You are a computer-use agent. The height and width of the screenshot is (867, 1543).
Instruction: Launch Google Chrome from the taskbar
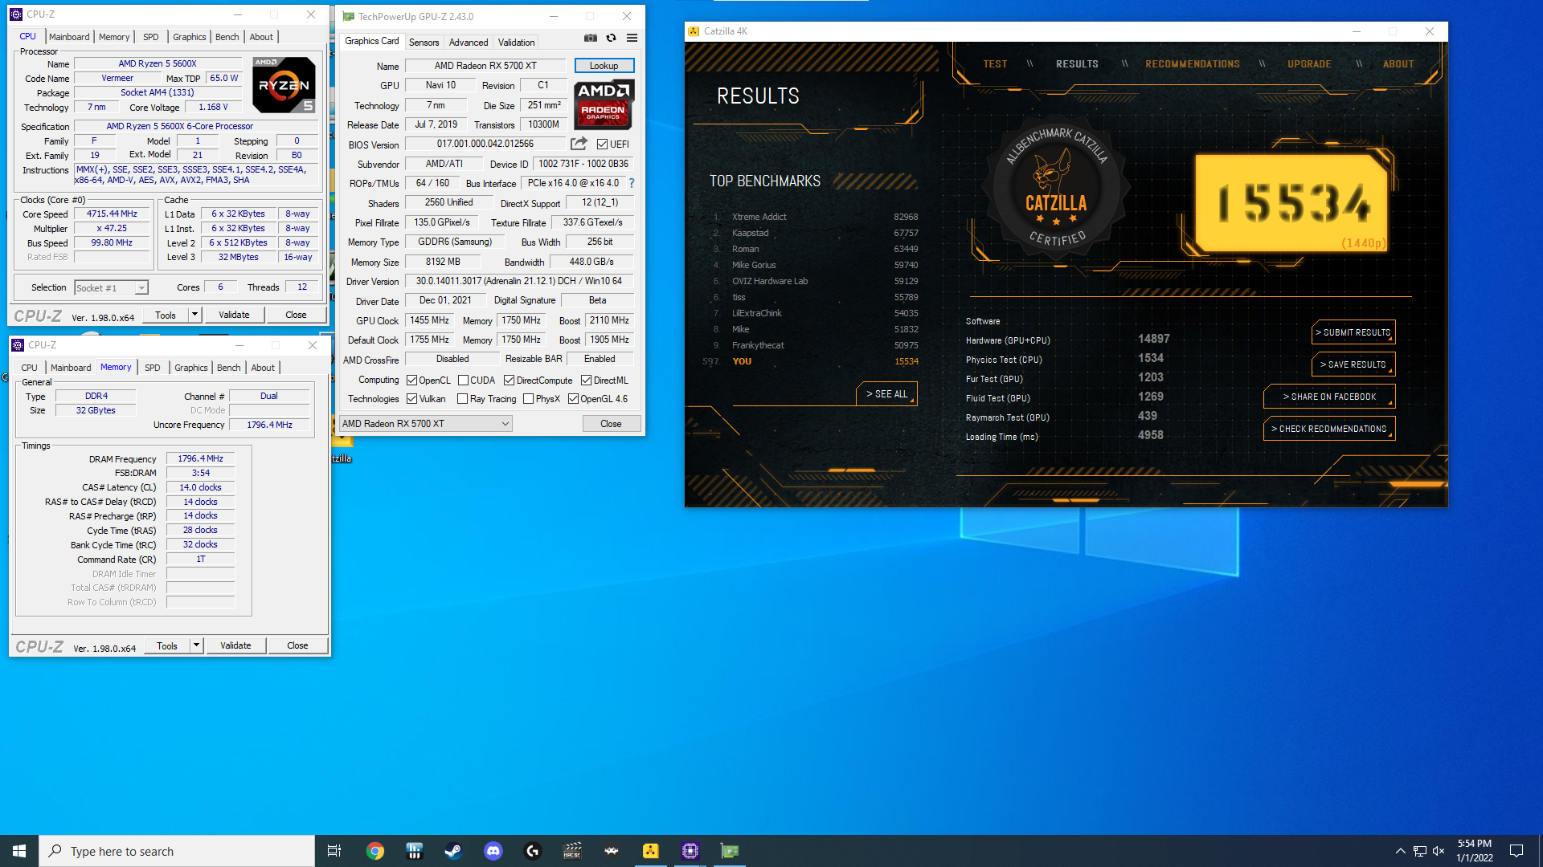click(x=375, y=851)
